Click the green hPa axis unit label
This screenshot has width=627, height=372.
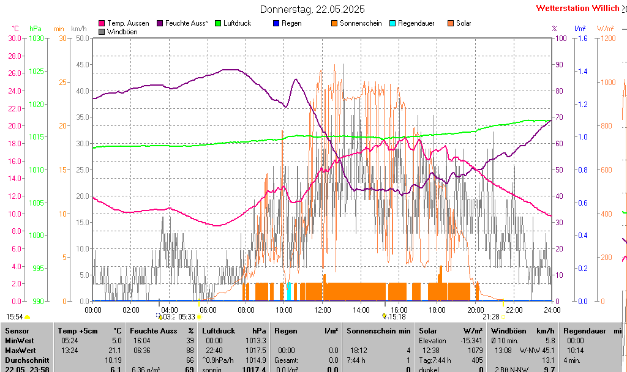35,29
